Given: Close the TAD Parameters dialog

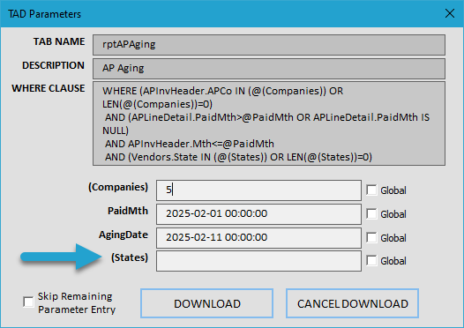Looking at the screenshot, I should [x=450, y=13].
